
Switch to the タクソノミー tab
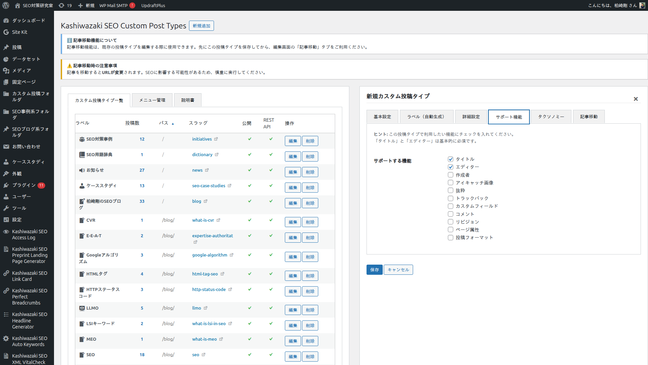(550, 117)
